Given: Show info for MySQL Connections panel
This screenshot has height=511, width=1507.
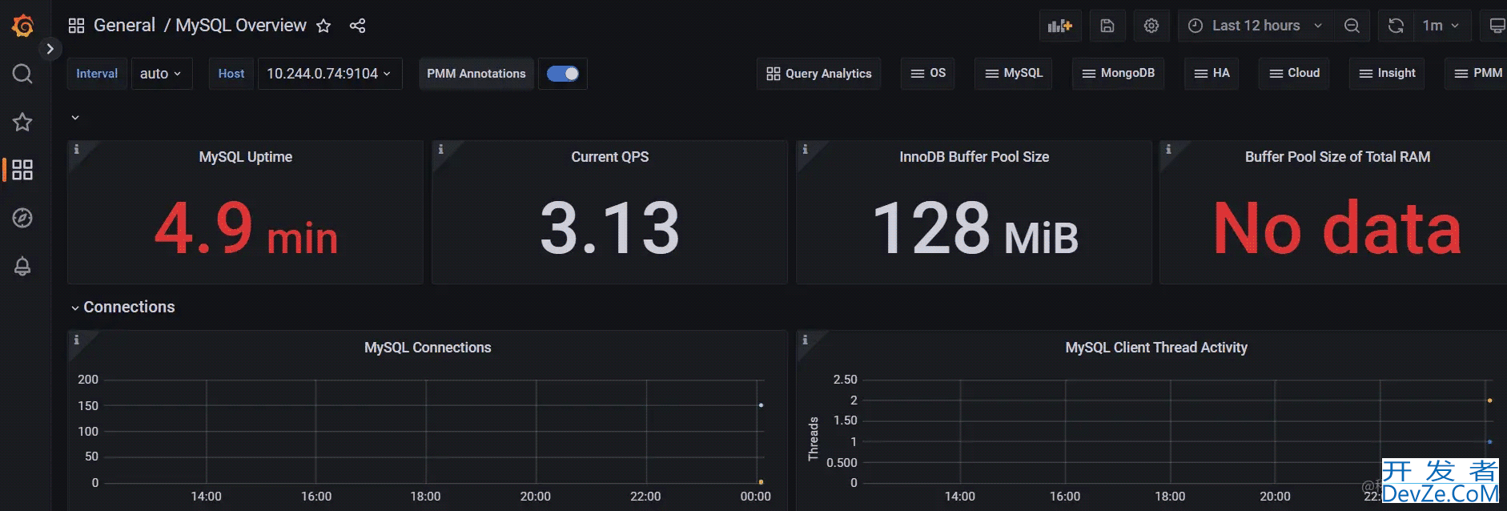Looking at the screenshot, I should (x=77, y=340).
